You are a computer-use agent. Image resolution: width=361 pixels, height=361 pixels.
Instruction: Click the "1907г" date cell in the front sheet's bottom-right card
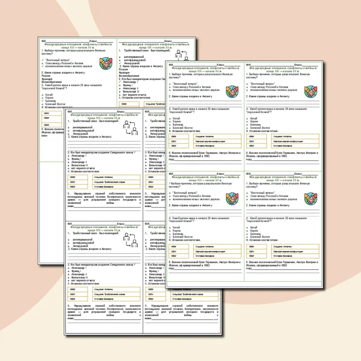click(x=256, y=251)
